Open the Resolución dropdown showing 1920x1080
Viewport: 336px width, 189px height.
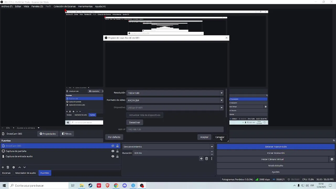(x=175, y=93)
